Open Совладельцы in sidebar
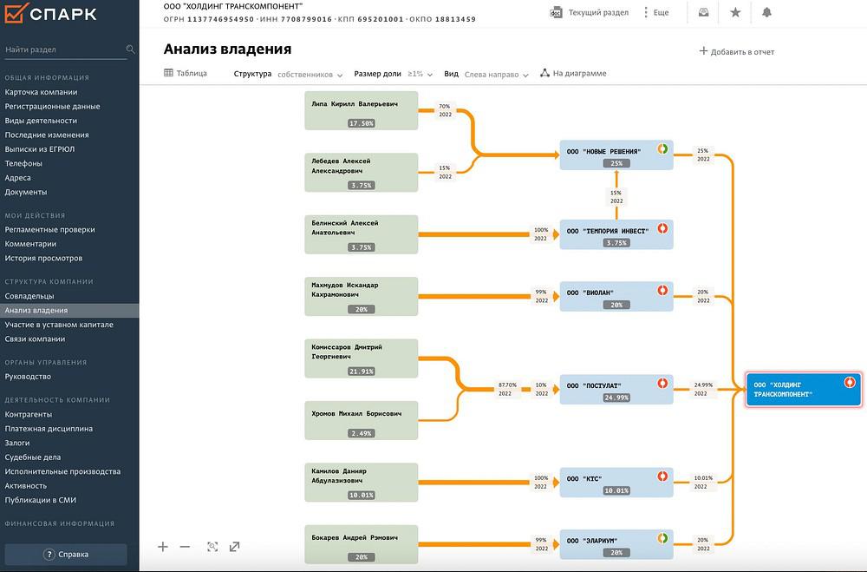The height and width of the screenshot is (572, 867). point(29,296)
